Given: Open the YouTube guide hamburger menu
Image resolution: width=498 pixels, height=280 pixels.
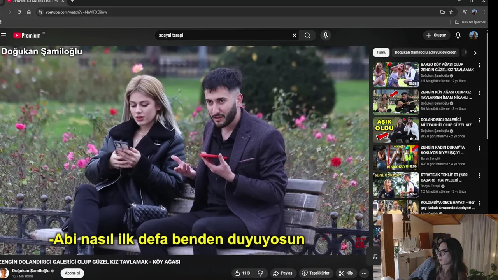Looking at the screenshot, I should pyautogui.click(x=4, y=35).
